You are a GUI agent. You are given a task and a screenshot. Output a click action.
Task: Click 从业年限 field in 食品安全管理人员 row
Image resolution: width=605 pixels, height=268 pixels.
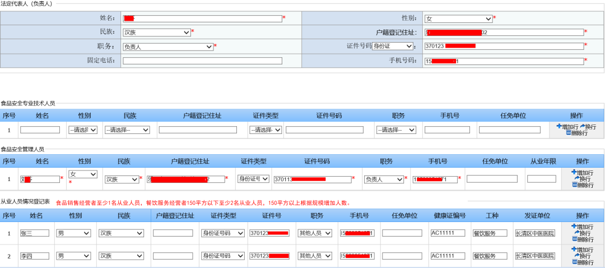[x=541, y=179]
